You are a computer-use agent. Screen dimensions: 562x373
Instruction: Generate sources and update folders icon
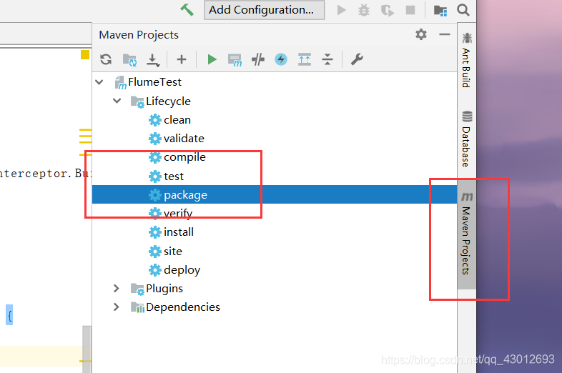click(129, 59)
